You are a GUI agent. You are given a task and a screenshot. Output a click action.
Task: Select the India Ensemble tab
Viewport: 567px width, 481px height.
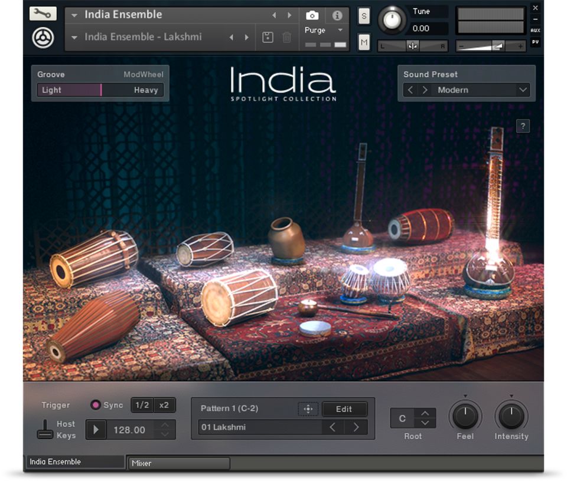(75, 462)
